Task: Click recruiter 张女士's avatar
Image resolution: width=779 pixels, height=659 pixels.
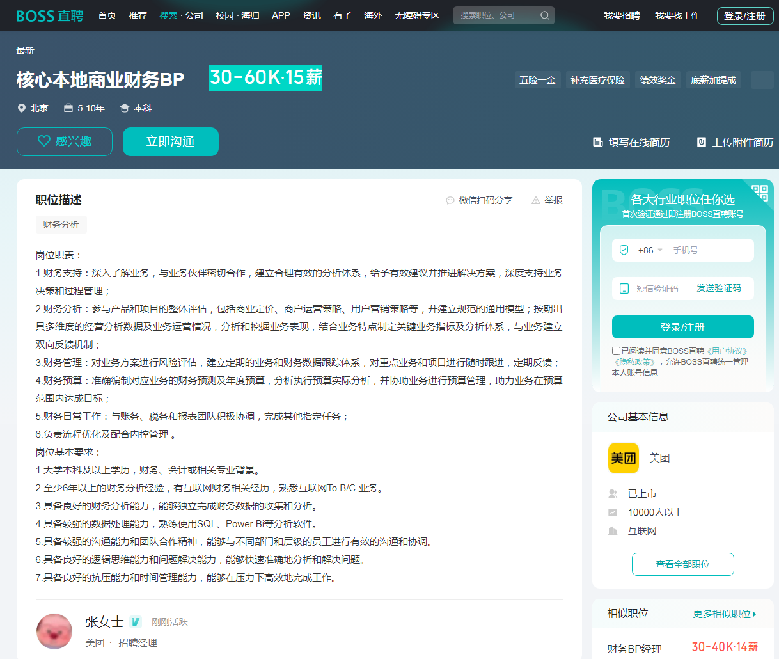Action: 54,631
